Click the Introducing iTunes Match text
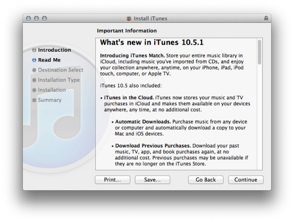The height and width of the screenshot is (222, 294). click(x=172, y=65)
